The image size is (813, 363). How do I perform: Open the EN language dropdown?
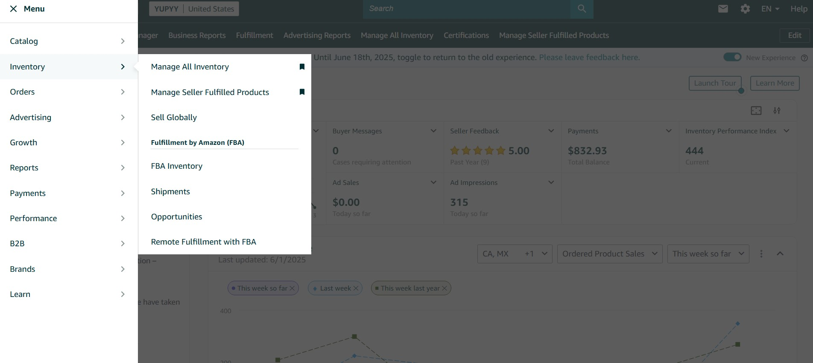click(x=770, y=9)
